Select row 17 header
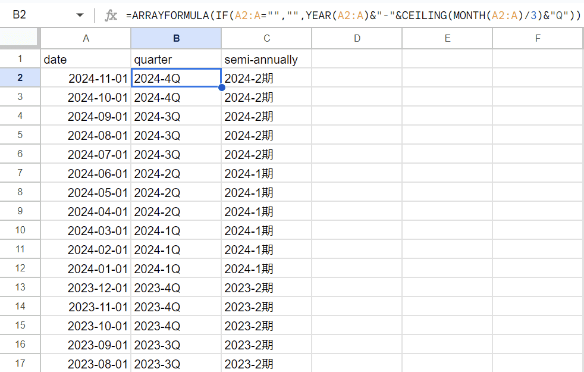Screen dimensions: 584x372 (20, 364)
